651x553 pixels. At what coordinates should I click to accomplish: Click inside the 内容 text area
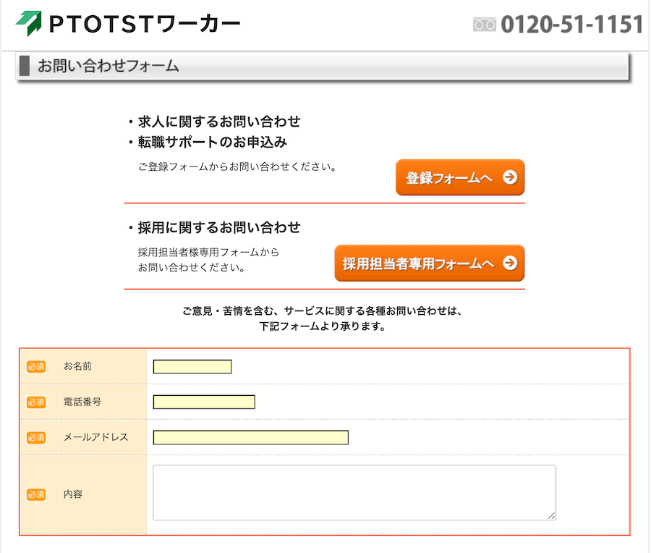point(354,492)
